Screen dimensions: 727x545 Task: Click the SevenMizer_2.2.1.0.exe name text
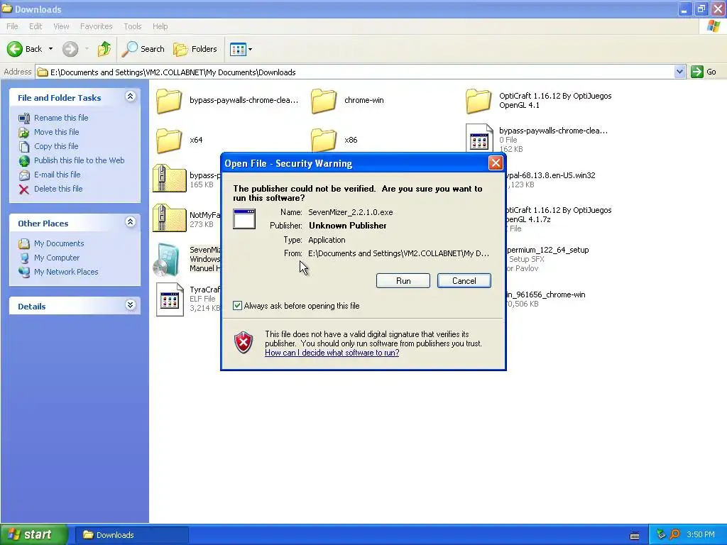351,212
